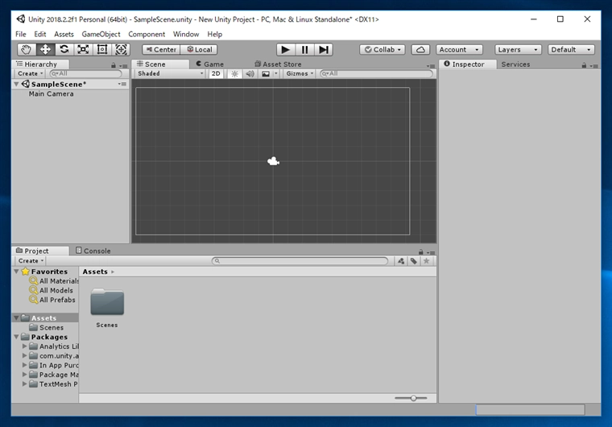Open Hierarchy Create dropdown
Screen dimensions: 612x427
30,73
